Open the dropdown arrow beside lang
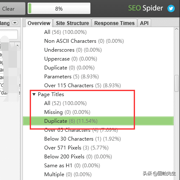The height and width of the screenshot is (180, 180). (15, 23)
